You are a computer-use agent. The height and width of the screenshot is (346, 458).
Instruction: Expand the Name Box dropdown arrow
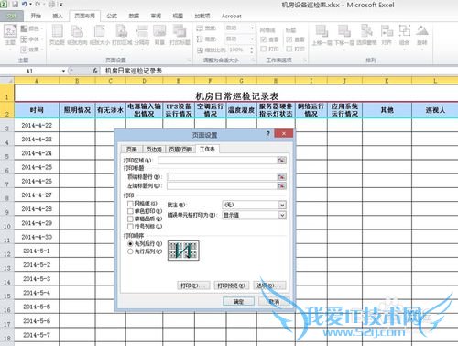(x=63, y=71)
